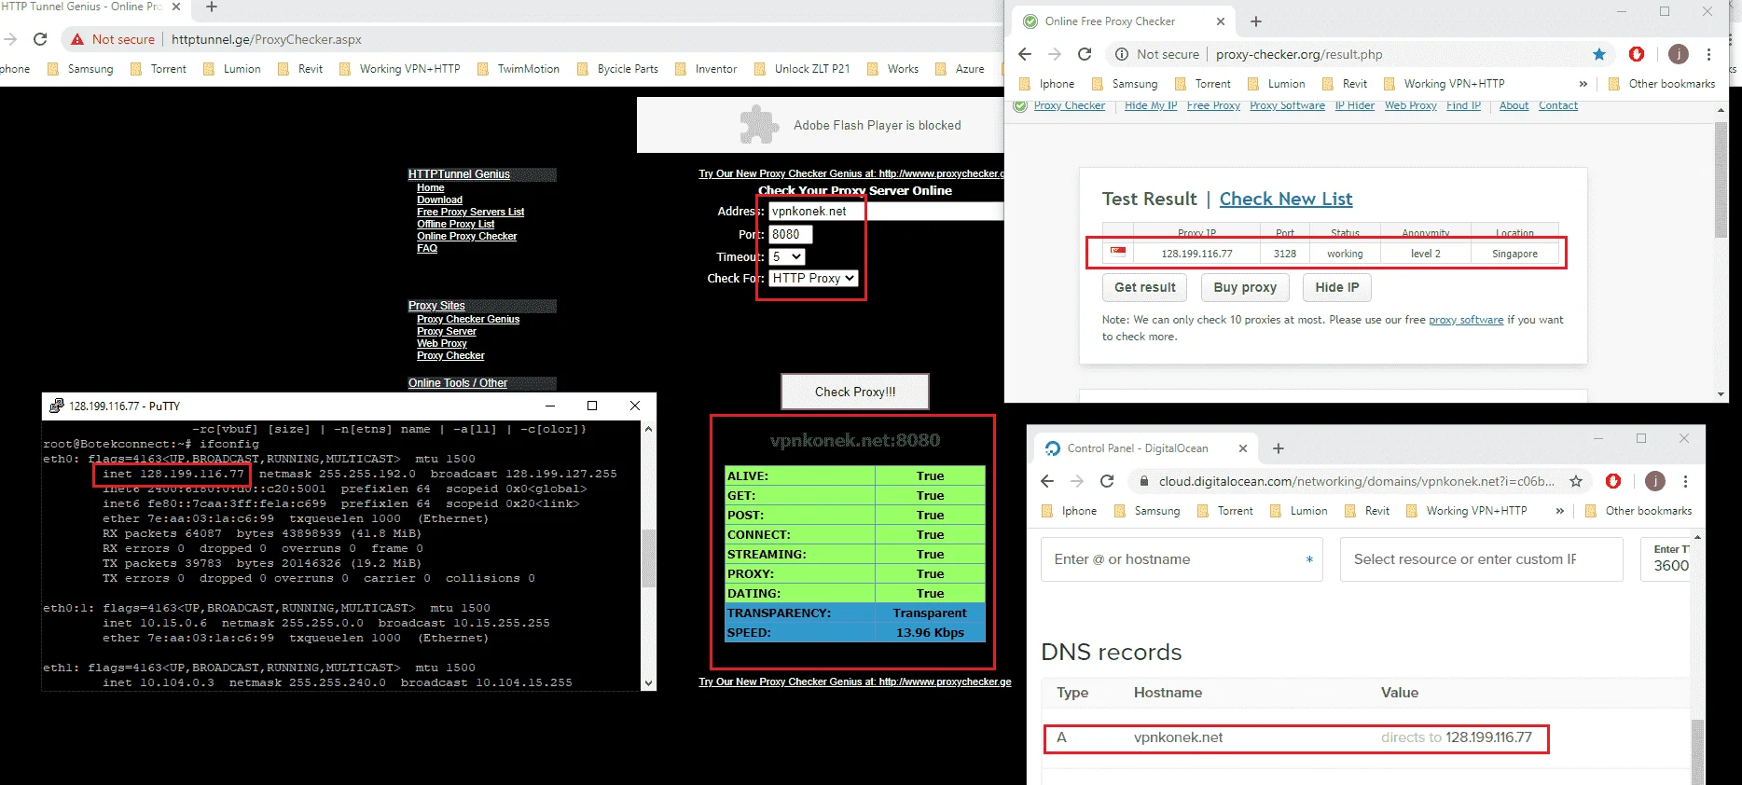Image resolution: width=1742 pixels, height=785 pixels.
Task: Expand hidden bookmarks chevron in proxy-checker.org window
Action: pos(1583,84)
